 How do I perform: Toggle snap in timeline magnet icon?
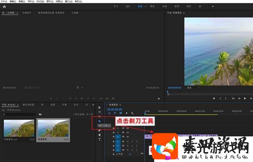115,113
